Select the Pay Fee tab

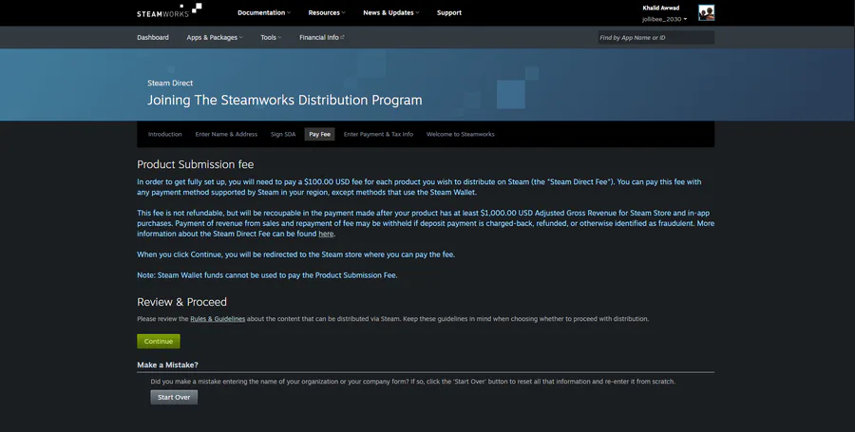click(x=319, y=134)
